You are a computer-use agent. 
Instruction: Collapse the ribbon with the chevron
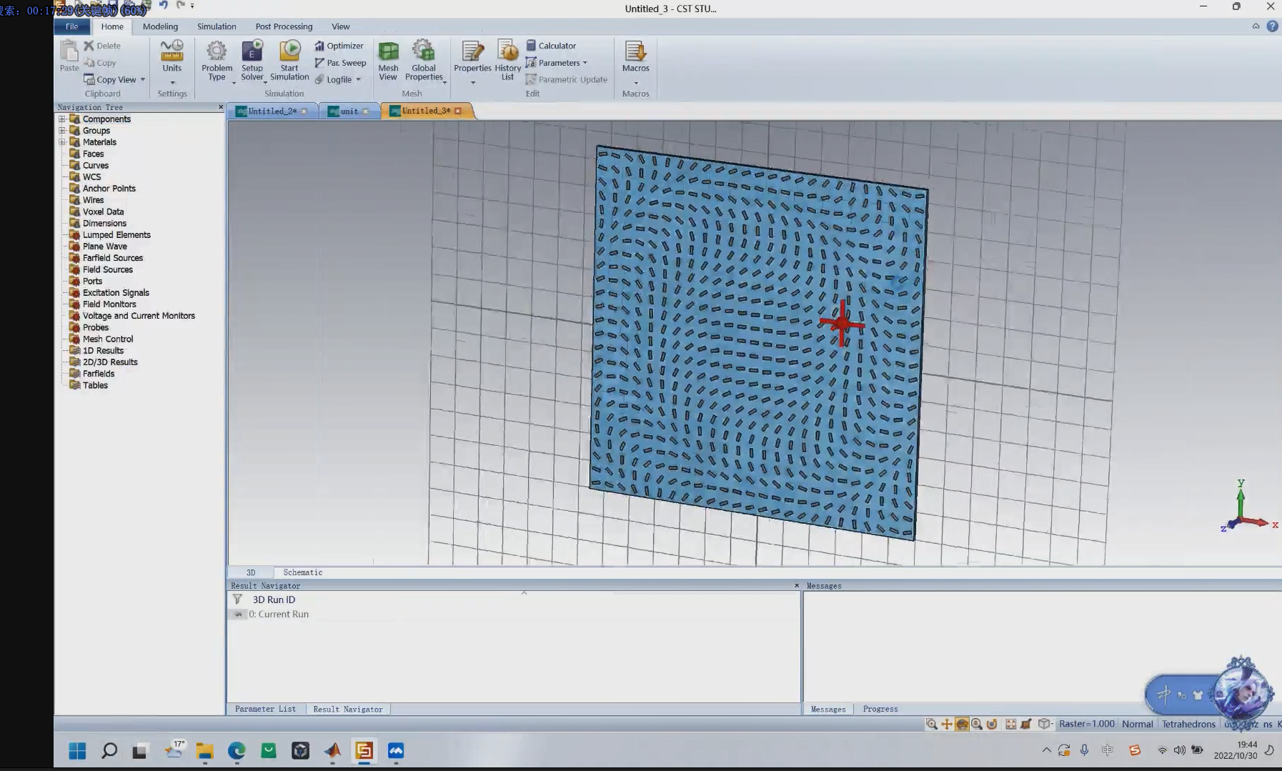[x=1256, y=26]
